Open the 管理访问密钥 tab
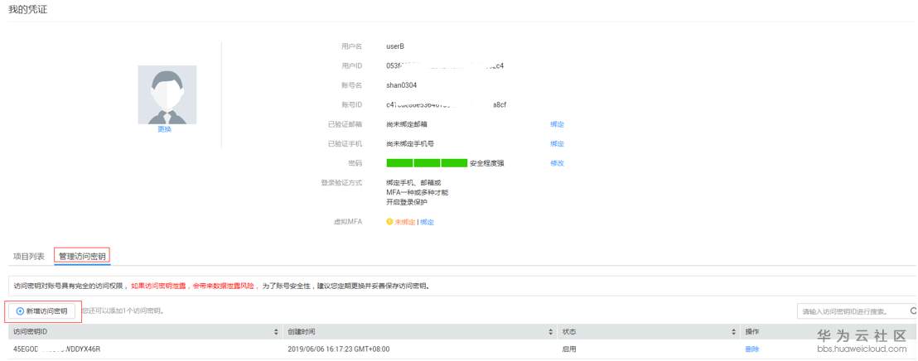 pyautogui.click(x=82, y=257)
